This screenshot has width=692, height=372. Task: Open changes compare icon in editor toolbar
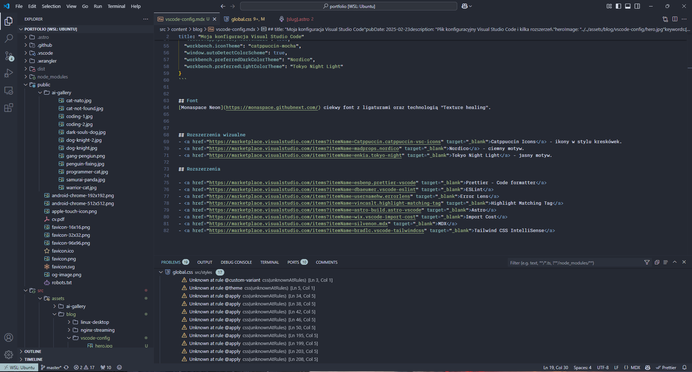point(665,19)
